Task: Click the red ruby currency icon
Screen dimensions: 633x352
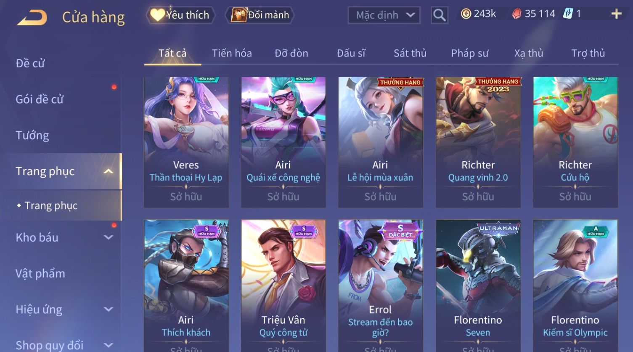Action: 516,14
